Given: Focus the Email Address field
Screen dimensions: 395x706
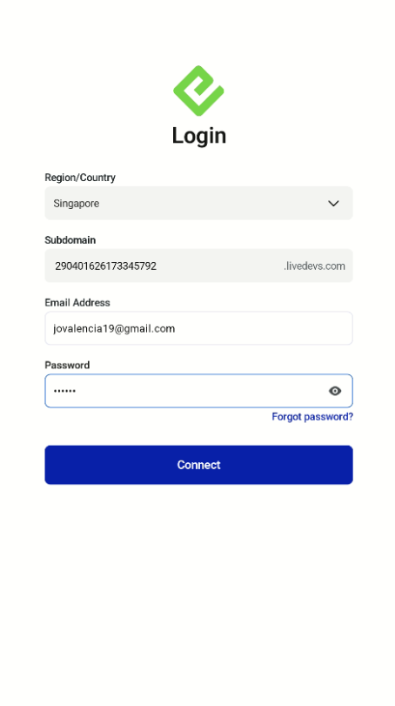Looking at the screenshot, I should click(198, 328).
